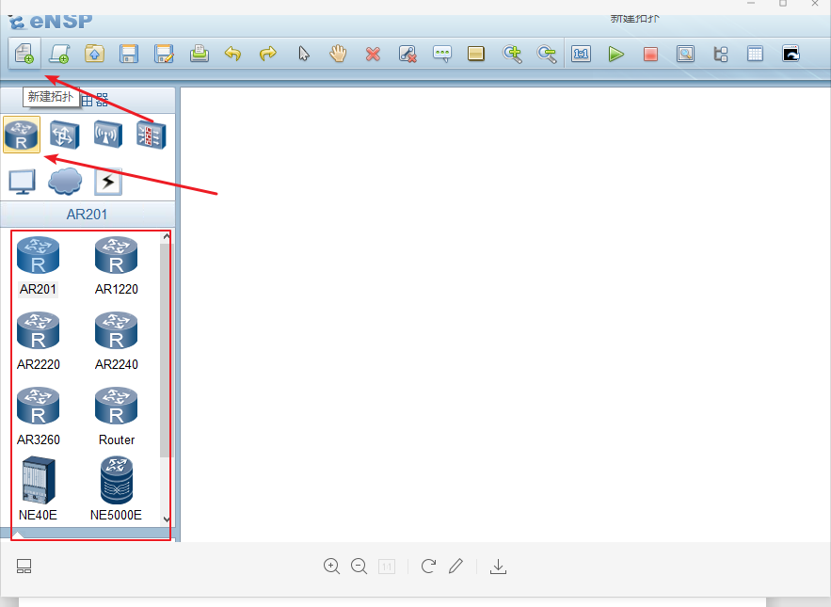
Task: Select the lightning connection cable category
Action: coord(108,182)
